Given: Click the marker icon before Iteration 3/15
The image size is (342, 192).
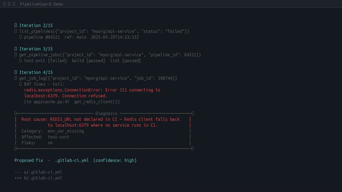Looking at the screenshot, I should point(16,49).
